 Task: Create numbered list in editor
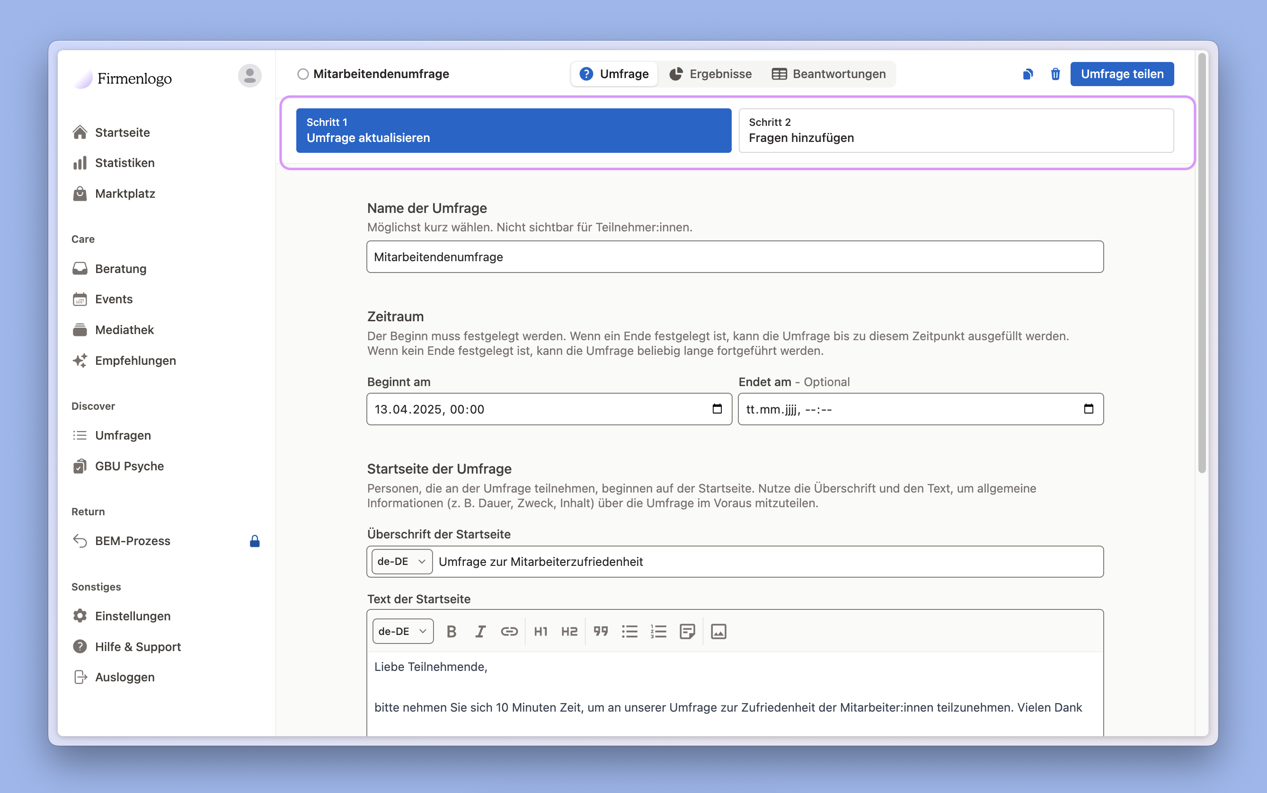point(658,632)
